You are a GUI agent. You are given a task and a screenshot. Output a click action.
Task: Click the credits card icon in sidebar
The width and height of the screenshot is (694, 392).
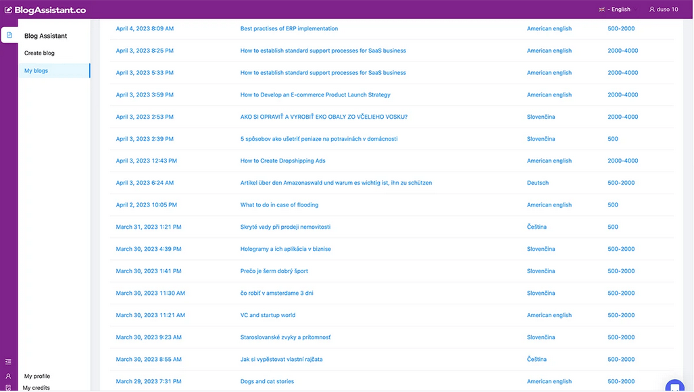7,388
